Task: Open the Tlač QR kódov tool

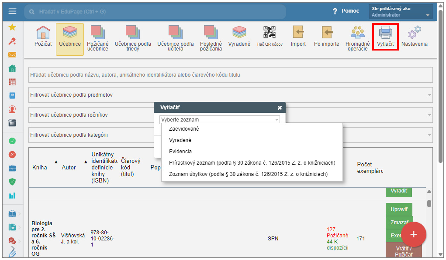Action: [269, 33]
